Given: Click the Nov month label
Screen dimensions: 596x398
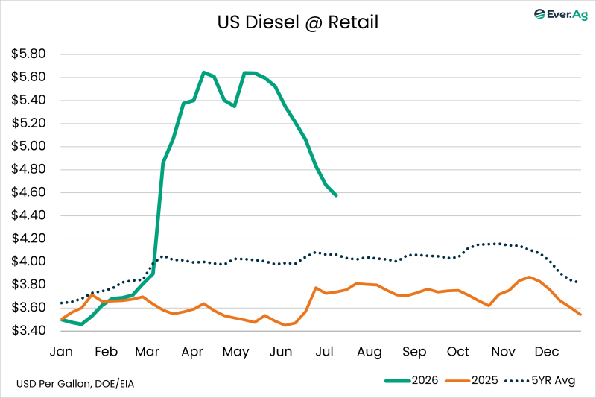Looking at the screenshot, I should 503,352.
